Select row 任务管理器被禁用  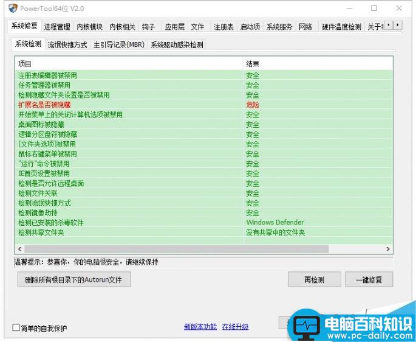tap(204, 85)
